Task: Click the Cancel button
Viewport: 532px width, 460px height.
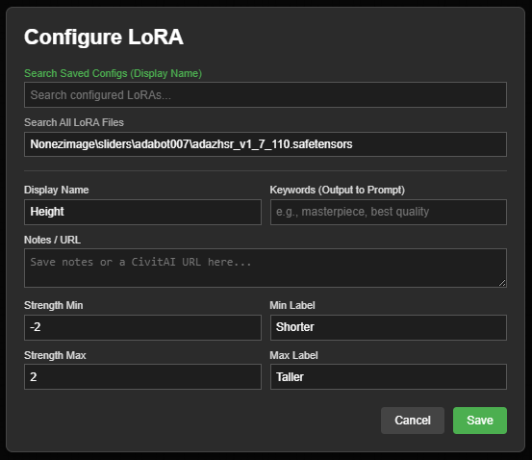Action: tap(413, 421)
